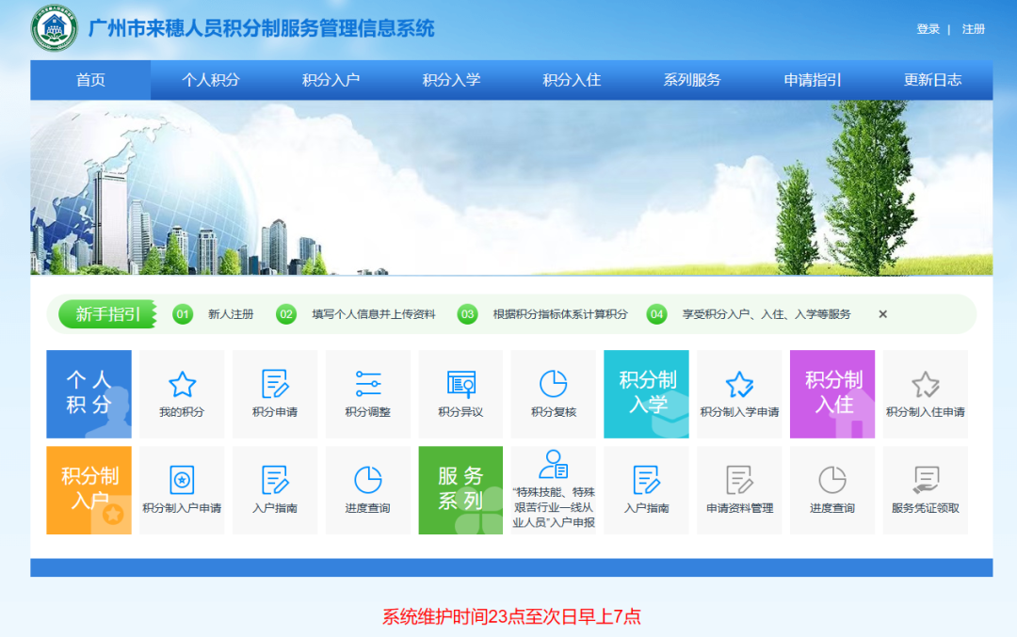
Task: Open 积分调整 (Points Adjustment)
Action: (367, 393)
